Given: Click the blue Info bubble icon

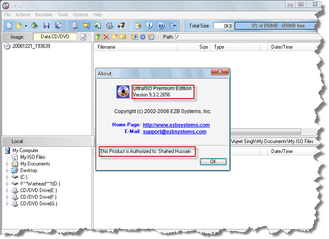Looking at the screenshot, I should pos(150,26).
